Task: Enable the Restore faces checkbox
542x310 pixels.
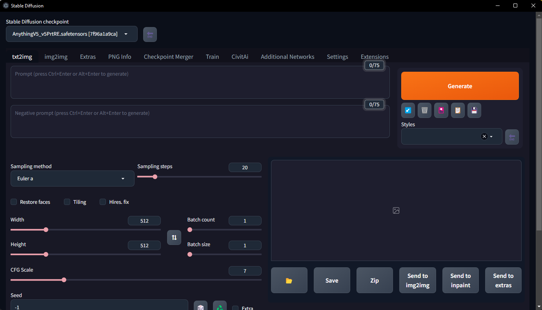Action: pyautogui.click(x=14, y=202)
